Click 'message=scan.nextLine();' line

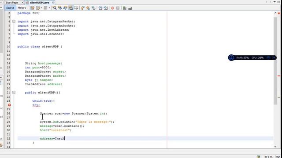[x=62, y=126]
